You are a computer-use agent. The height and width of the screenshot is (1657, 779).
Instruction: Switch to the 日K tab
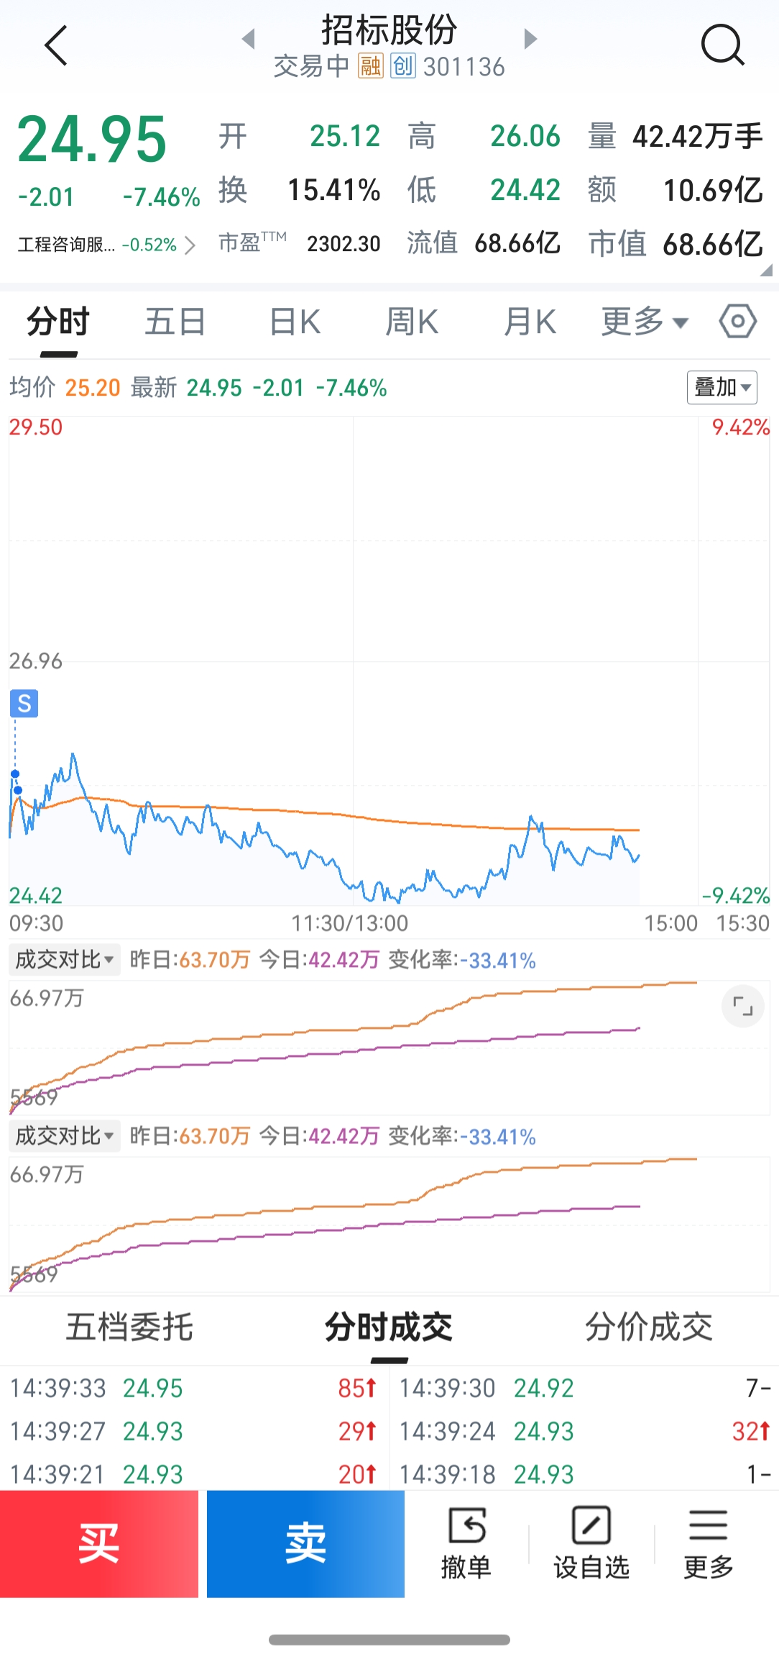(x=295, y=322)
